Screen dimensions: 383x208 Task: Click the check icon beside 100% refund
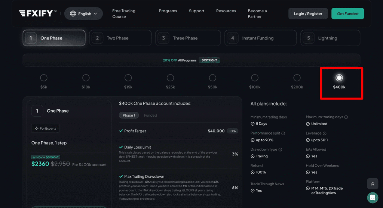click(x=252, y=172)
